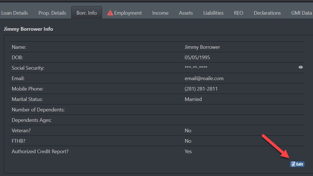Screen dimensions: 313x176
Task: Click the Jimmy Borrower name value
Action: tap(202, 47)
